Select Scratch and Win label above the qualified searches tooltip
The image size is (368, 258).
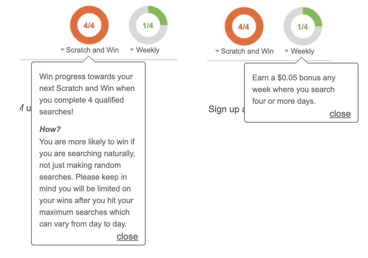(92, 50)
